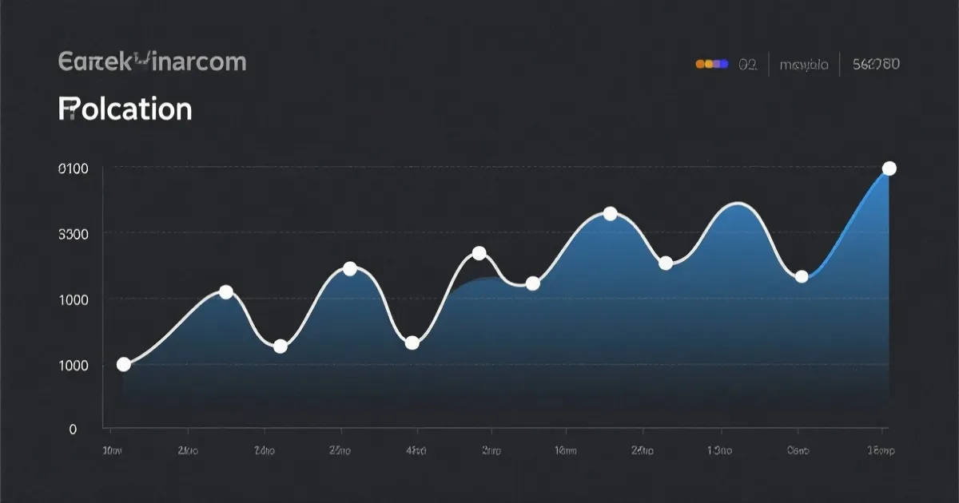
Task: Click the sixth data point from the left
Action: (x=479, y=253)
